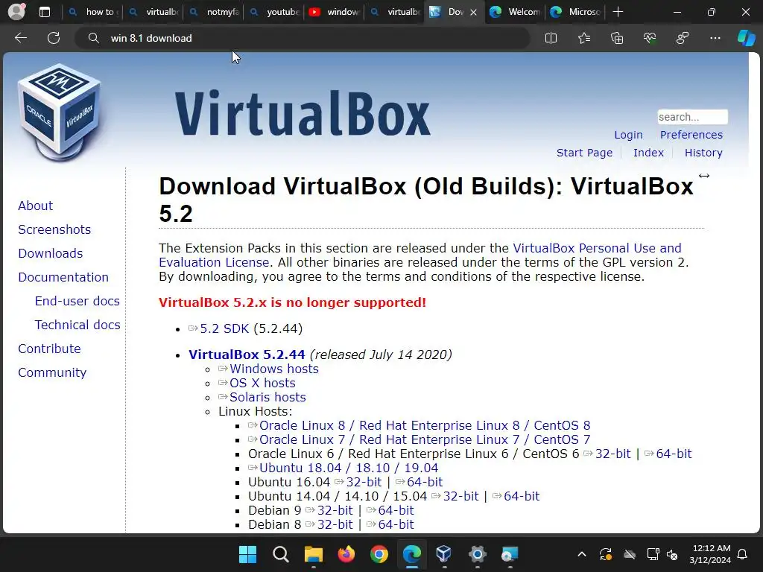Viewport: 763px width, 572px height.
Task: Download Debian 9 32-bit package
Action: point(335,510)
